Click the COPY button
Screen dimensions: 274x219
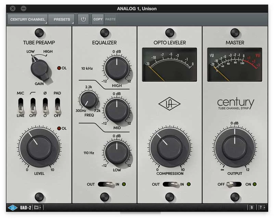[98, 19]
